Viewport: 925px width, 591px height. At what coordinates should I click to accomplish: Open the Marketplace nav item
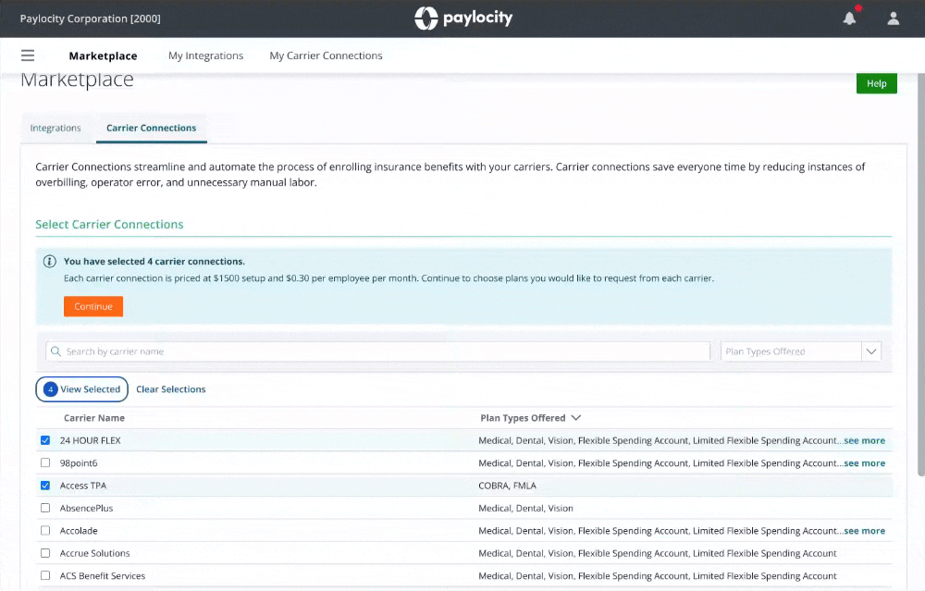pos(104,55)
